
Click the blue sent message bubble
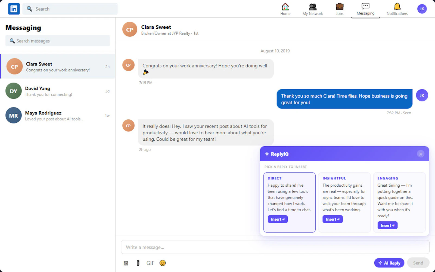click(344, 99)
